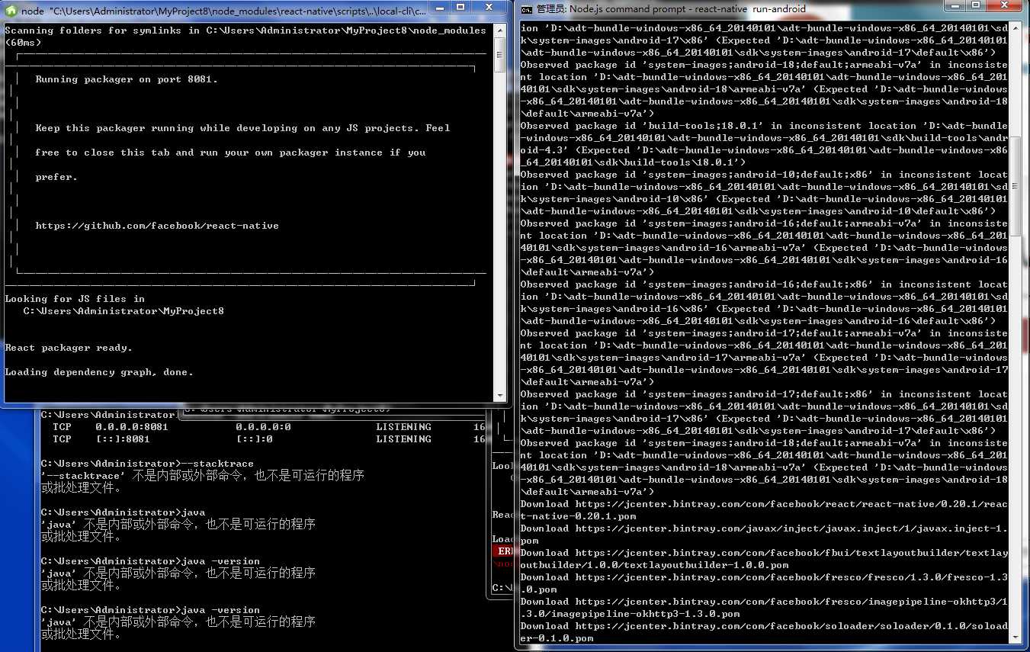Click the github.com/facebook/react-native URL text

pyautogui.click(x=157, y=226)
